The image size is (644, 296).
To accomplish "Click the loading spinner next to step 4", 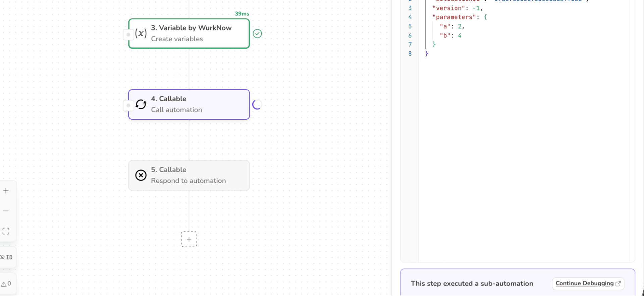I will pyautogui.click(x=257, y=105).
